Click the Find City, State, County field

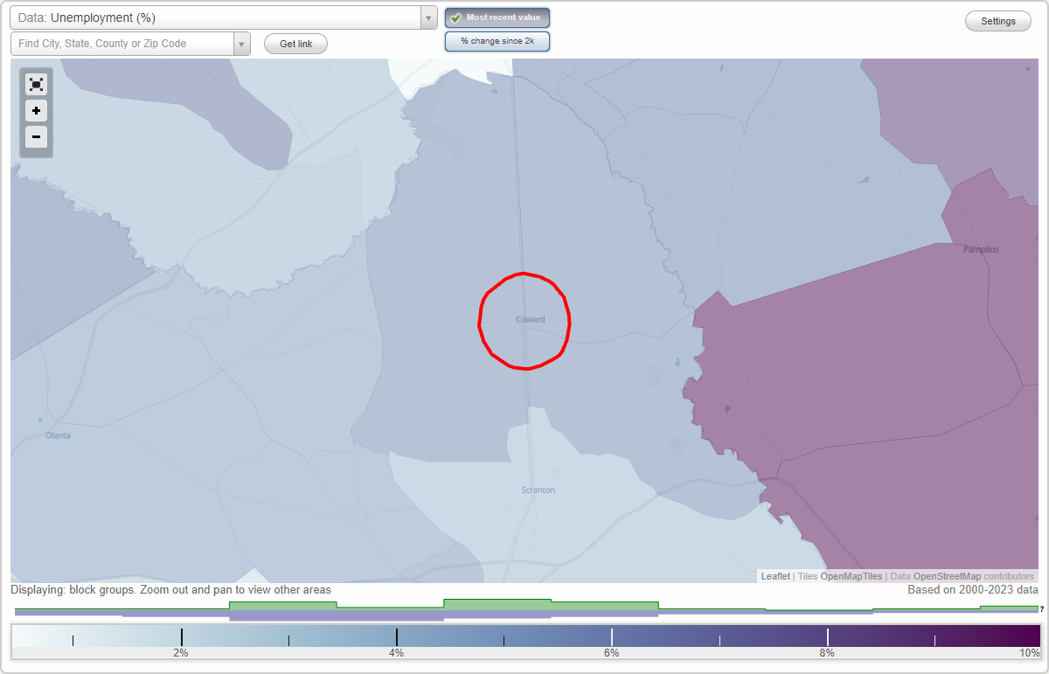(x=122, y=44)
